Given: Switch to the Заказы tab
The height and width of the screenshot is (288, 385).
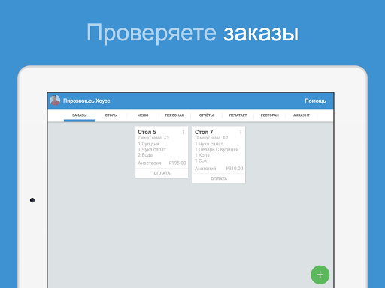Looking at the screenshot, I should pyautogui.click(x=80, y=115).
